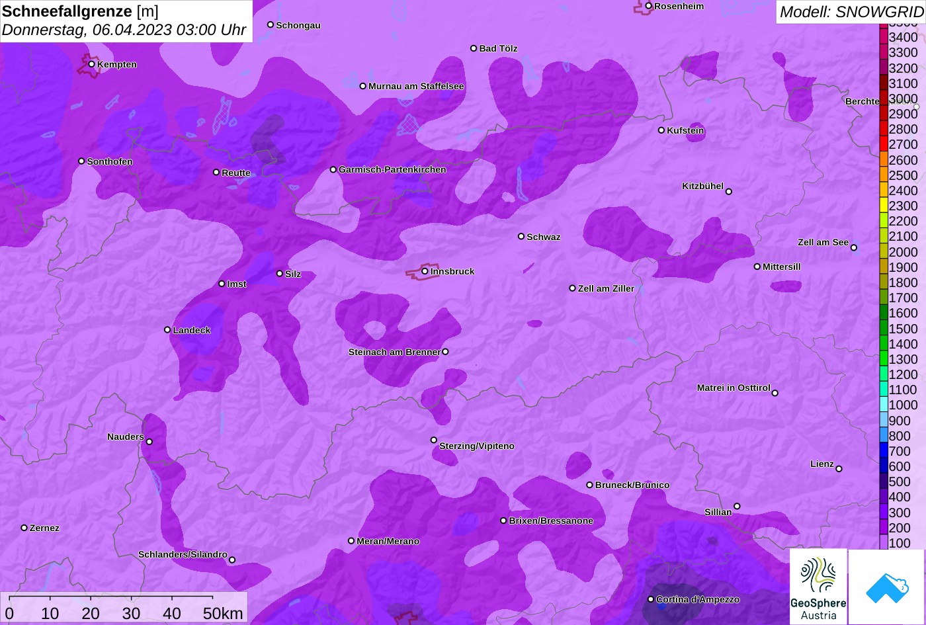Select the Innsbruck city marker dot
Image resolution: width=926 pixels, height=625 pixels.
(425, 271)
